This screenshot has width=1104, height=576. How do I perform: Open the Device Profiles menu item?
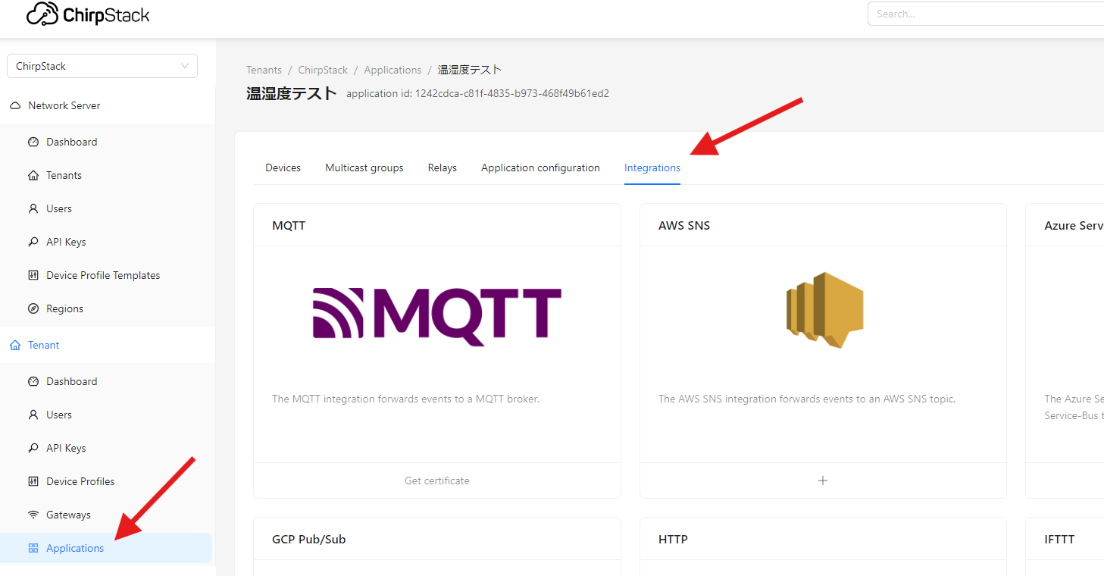pyautogui.click(x=108, y=481)
